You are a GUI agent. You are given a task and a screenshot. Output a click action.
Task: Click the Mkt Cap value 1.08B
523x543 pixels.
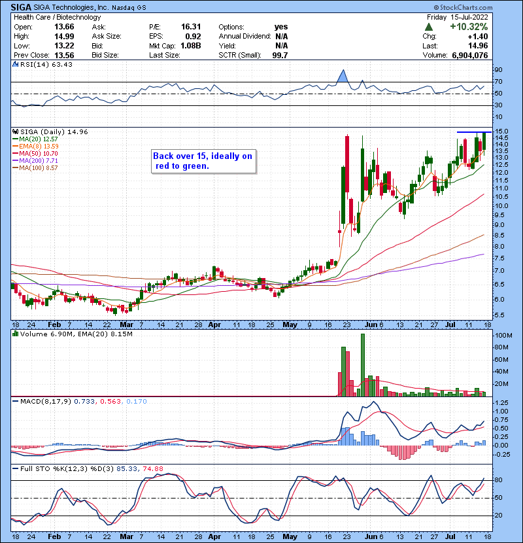tap(191, 46)
